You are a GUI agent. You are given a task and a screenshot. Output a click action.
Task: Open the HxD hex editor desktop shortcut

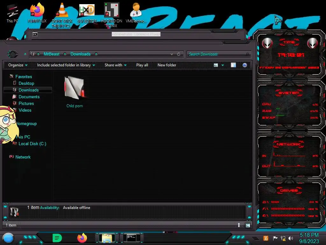87,13
